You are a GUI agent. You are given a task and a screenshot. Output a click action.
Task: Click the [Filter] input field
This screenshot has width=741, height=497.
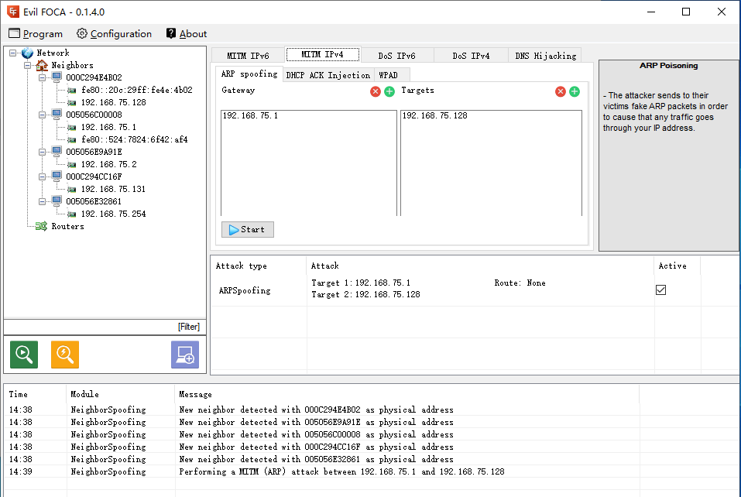pos(105,327)
